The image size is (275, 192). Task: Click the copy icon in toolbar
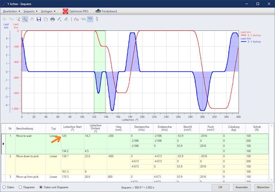46,19
